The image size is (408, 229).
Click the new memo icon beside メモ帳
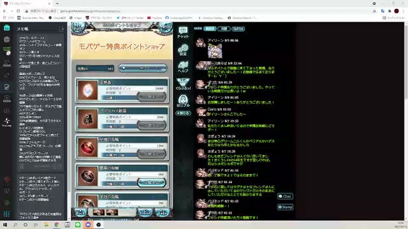[61, 29]
